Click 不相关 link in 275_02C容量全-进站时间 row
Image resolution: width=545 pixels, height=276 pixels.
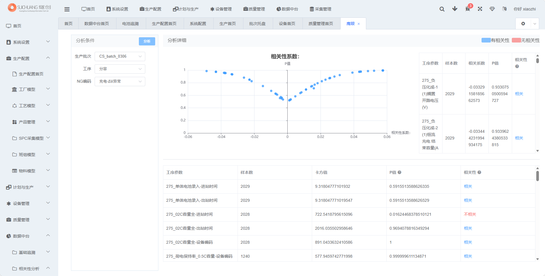470,214
